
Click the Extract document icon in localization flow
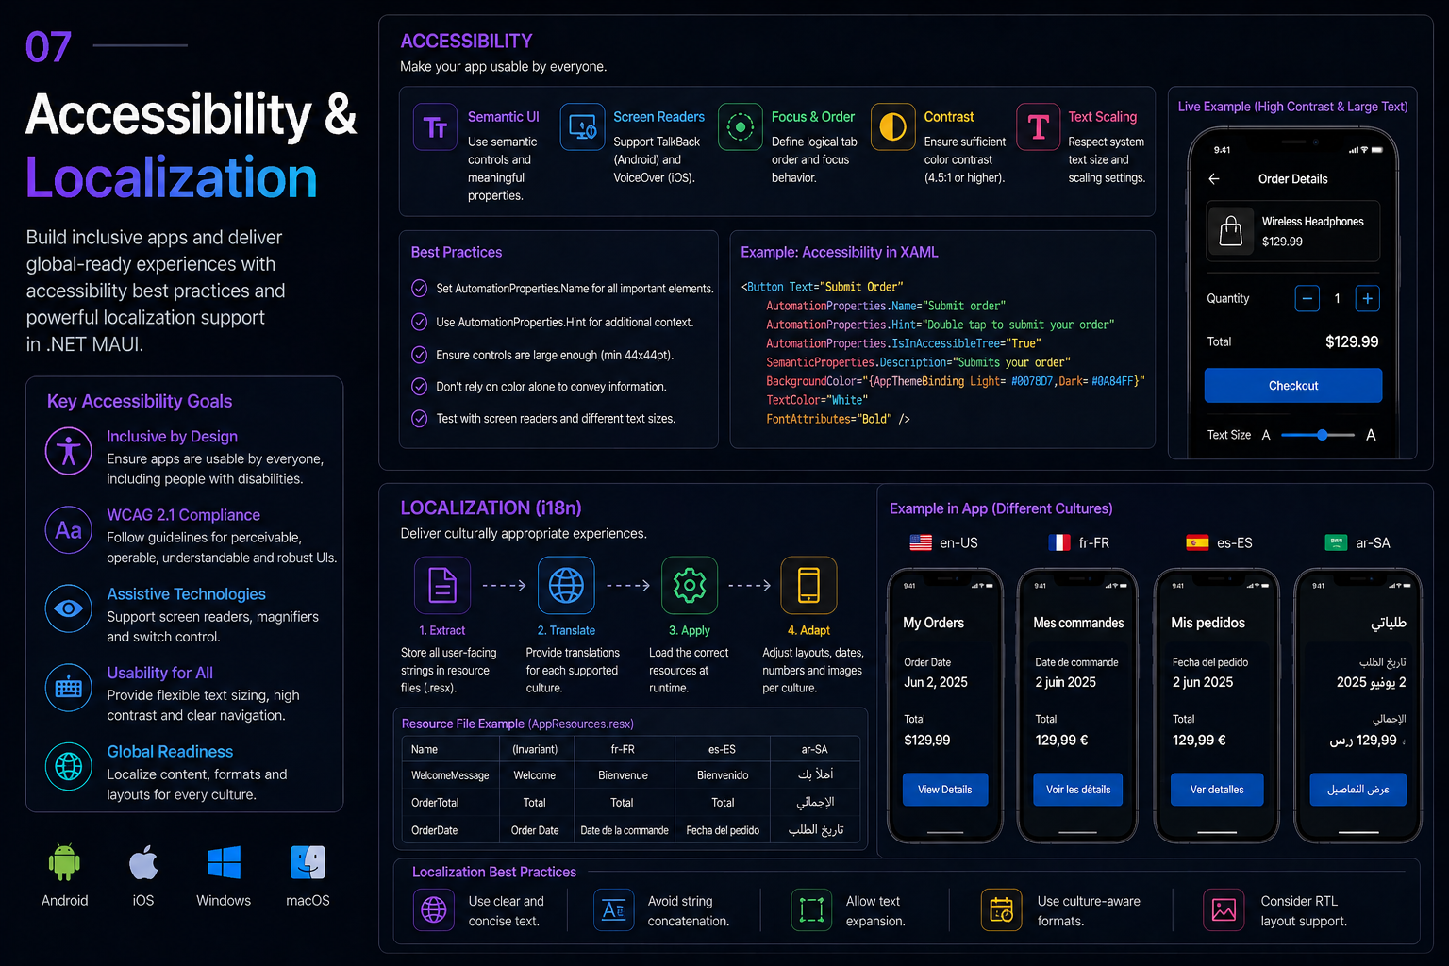click(441, 585)
